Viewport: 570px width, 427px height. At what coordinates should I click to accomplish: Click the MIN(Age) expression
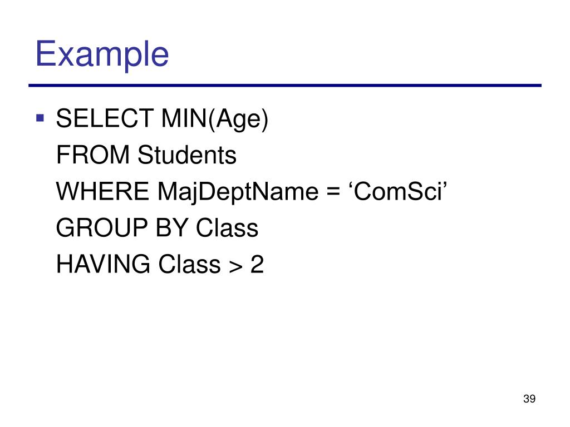pos(215,120)
